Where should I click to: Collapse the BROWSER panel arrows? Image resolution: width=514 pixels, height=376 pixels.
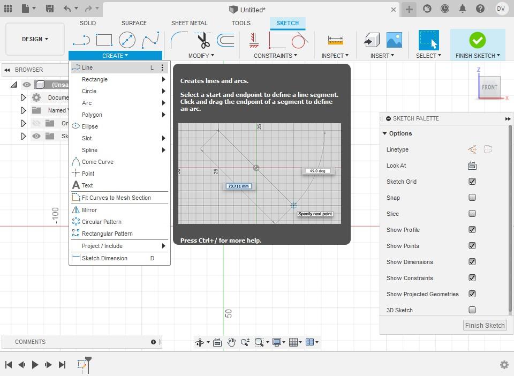click(7, 70)
